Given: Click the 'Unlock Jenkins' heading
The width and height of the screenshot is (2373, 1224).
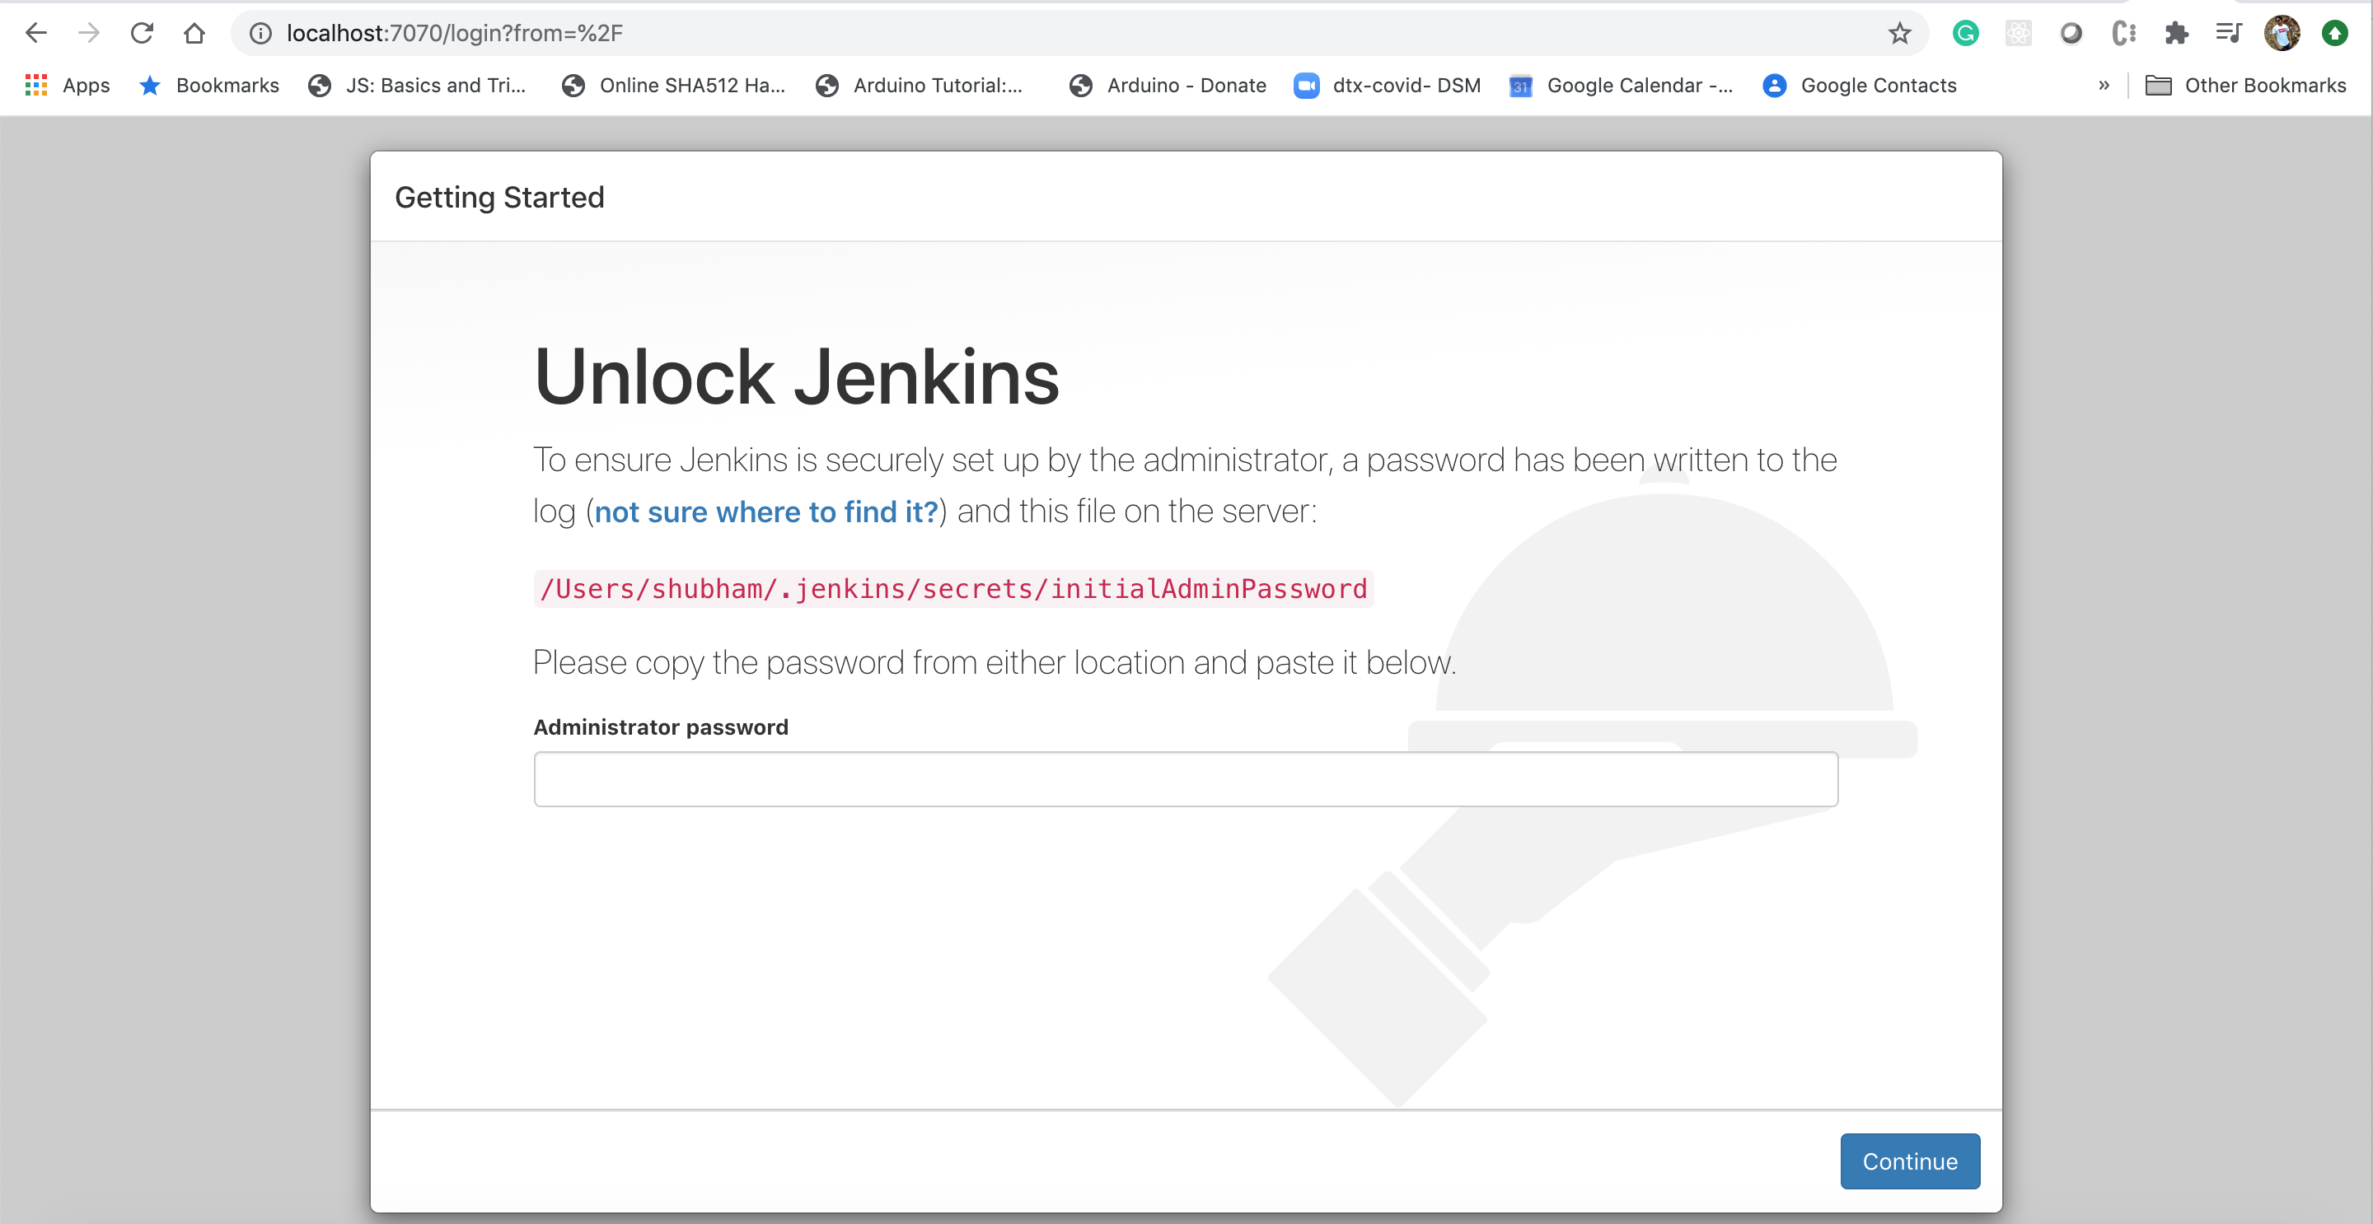Looking at the screenshot, I should click(797, 376).
